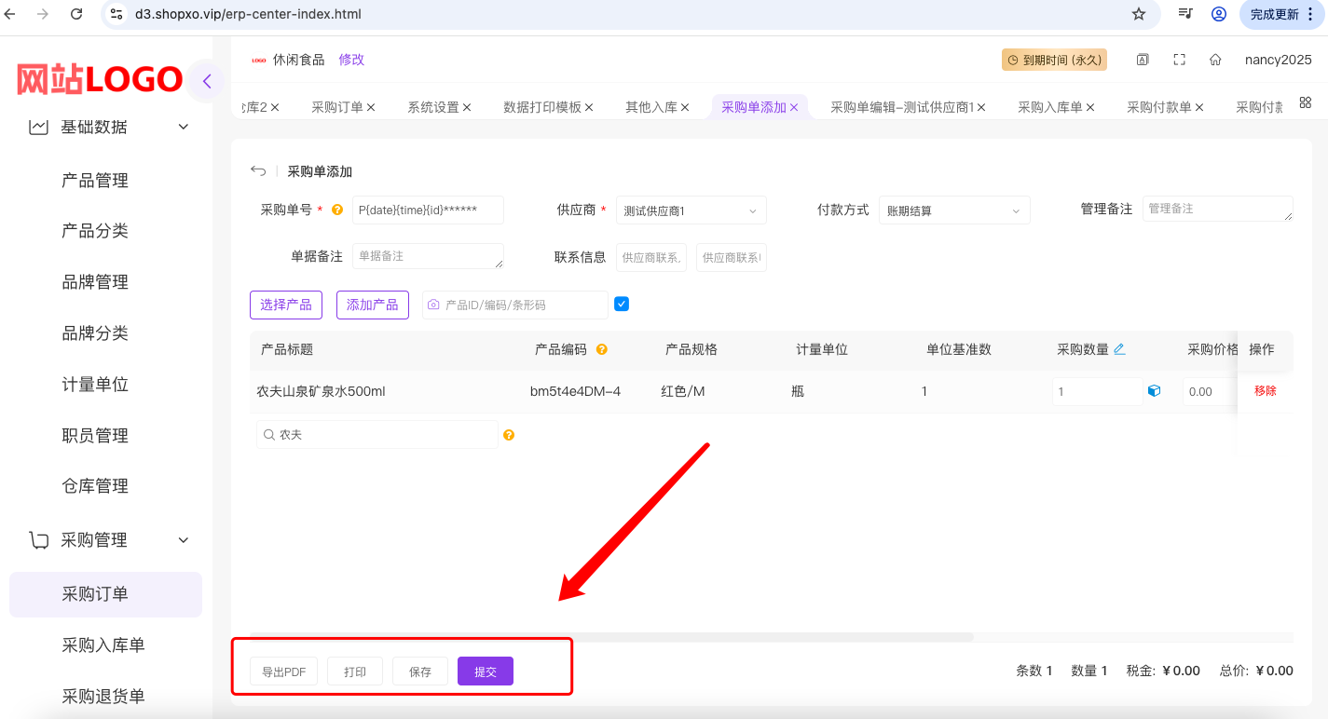This screenshot has width=1328, height=719.
Task: Switch to 采购单编辑-测试供应商1 tab
Action: pyautogui.click(x=902, y=107)
